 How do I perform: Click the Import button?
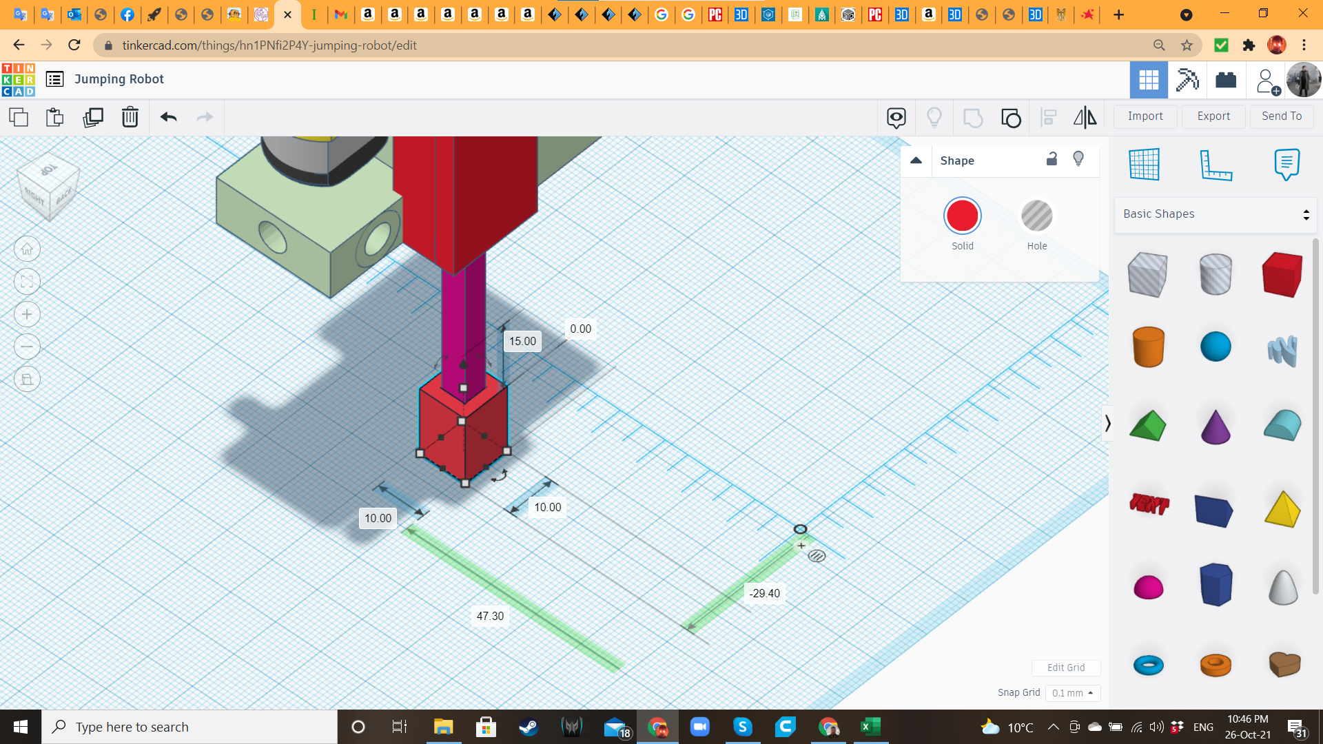point(1145,116)
